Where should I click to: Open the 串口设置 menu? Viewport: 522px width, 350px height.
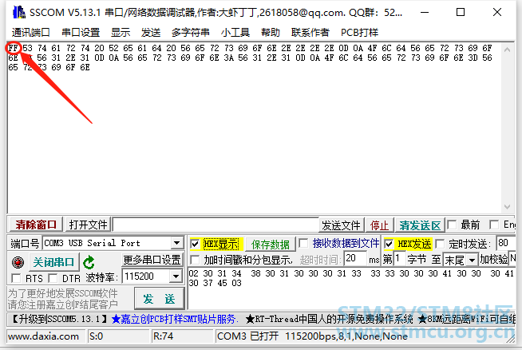(81, 33)
